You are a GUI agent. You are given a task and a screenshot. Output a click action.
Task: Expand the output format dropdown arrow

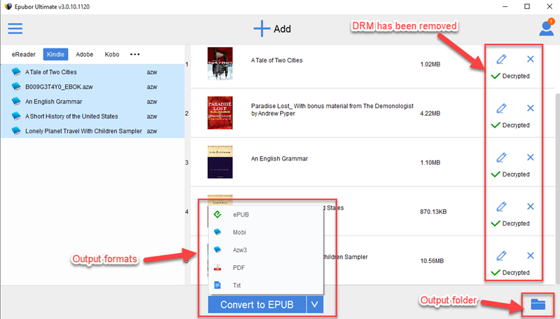[314, 304]
